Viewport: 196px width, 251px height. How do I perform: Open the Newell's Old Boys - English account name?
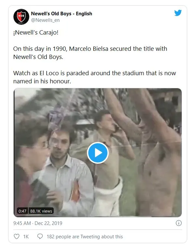click(x=61, y=14)
